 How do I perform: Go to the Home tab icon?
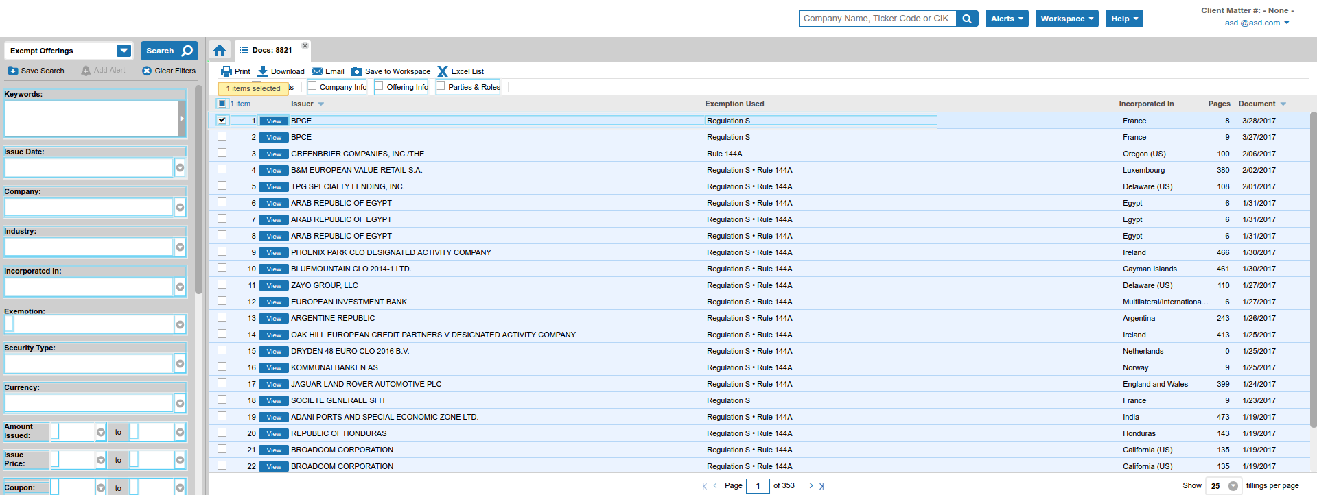pos(220,50)
